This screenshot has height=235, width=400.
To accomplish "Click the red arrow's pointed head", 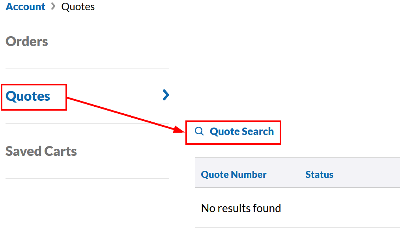I will tap(179, 130).
